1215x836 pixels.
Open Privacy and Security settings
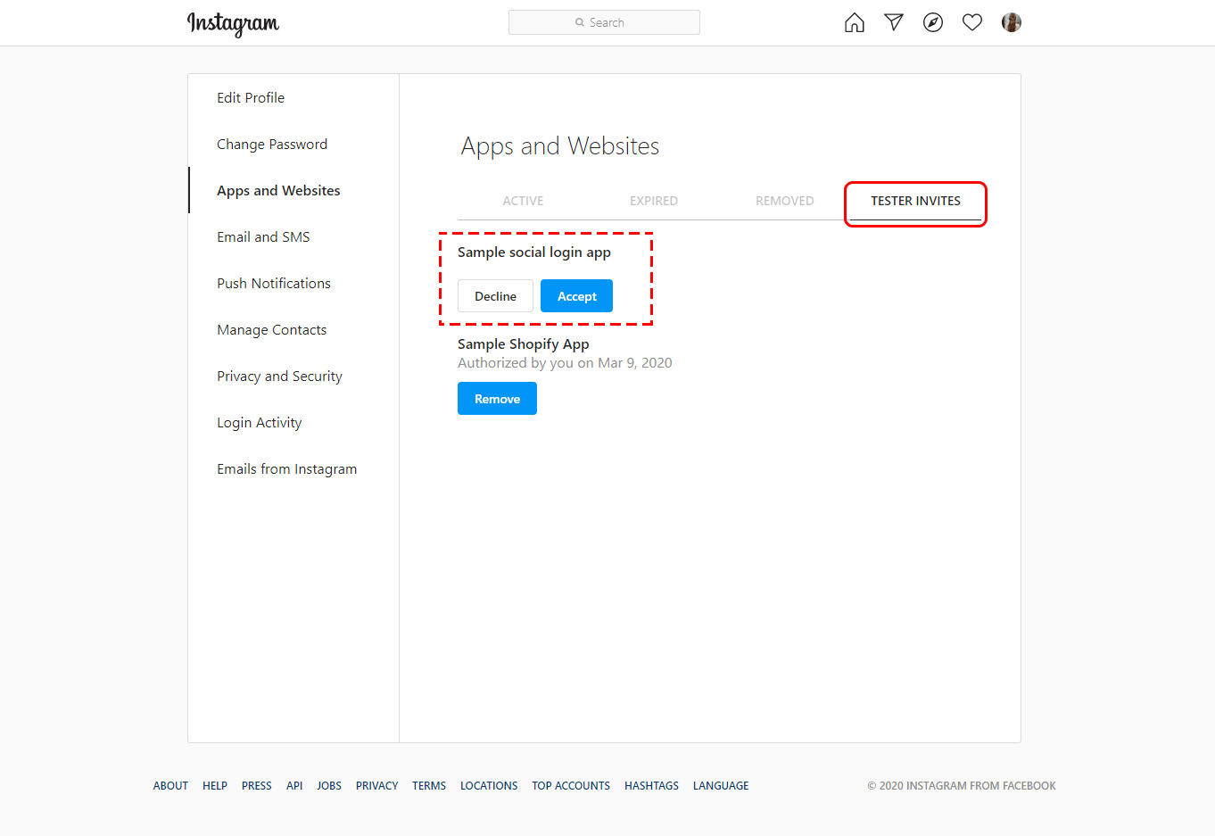tap(279, 376)
